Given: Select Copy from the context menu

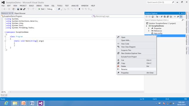Looking at the screenshot, I should (x=136, y=63).
